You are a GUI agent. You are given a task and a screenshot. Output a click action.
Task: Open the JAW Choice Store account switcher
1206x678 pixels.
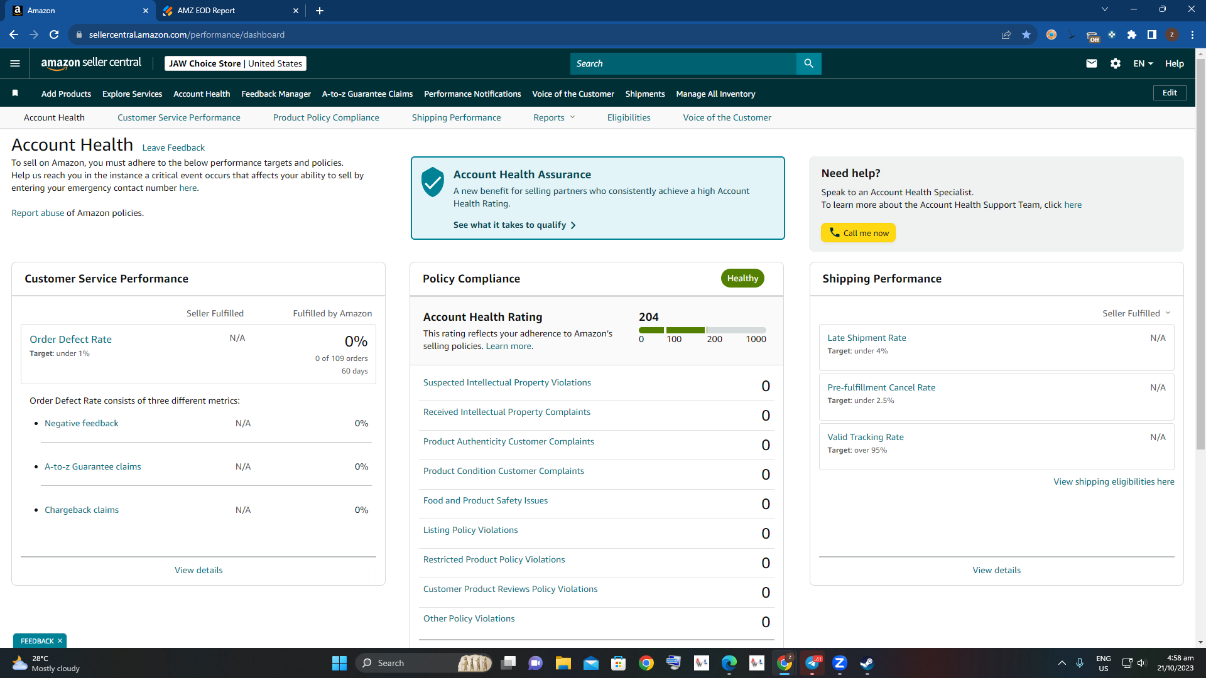tap(236, 63)
